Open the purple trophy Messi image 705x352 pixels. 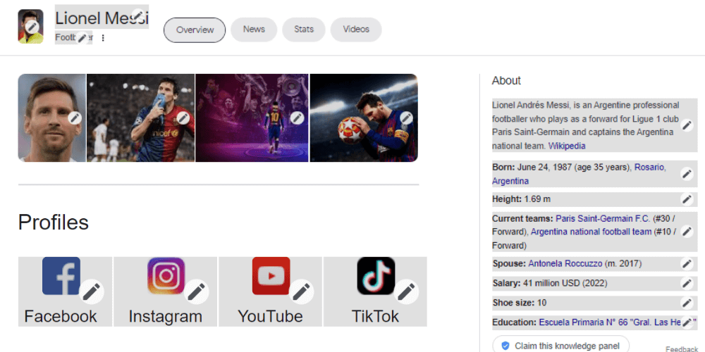252,118
